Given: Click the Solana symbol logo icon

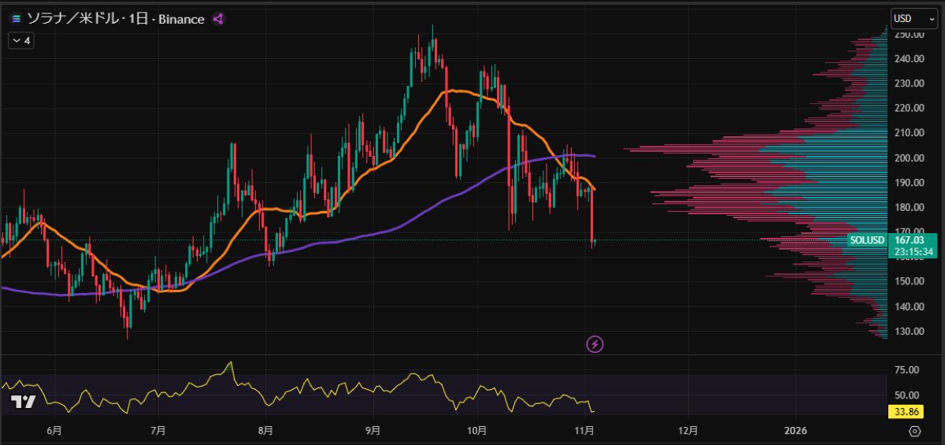Looking at the screenshot, I should coord(16,18).
